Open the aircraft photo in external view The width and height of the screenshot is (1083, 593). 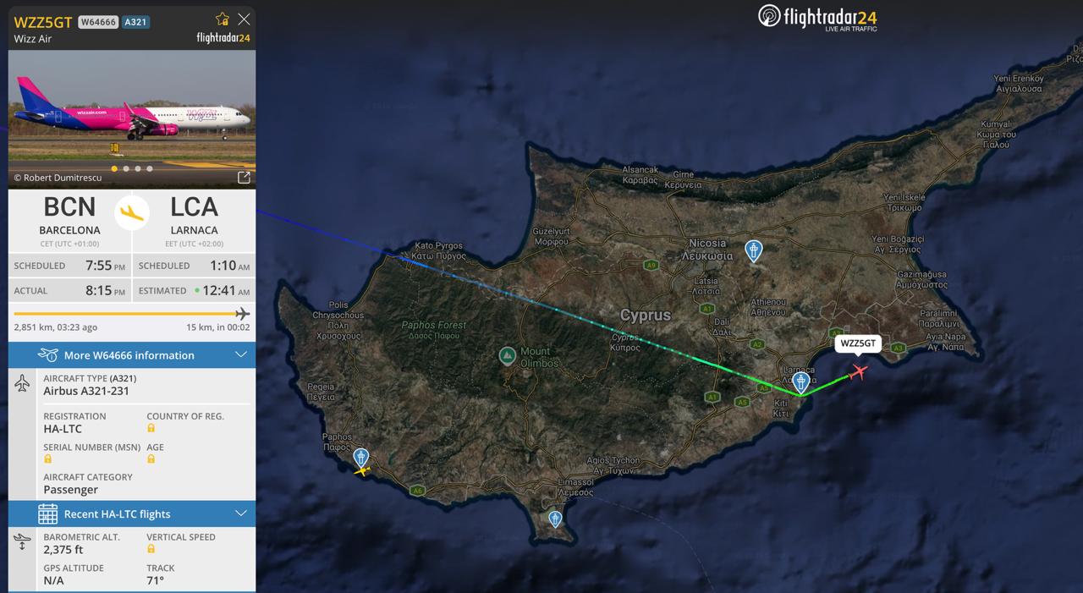point(244,177)
